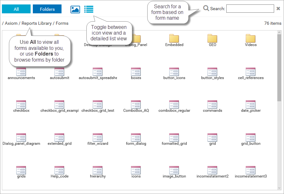
Task: Click Axiom in the breadcrumb path
Action: click(x=11, y=23)
